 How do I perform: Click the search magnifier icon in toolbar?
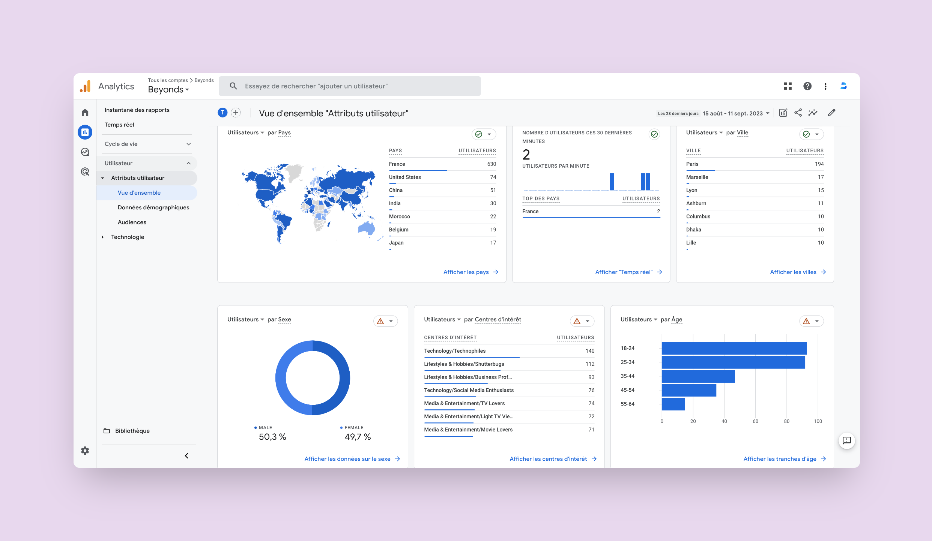[x=234, y=86]
